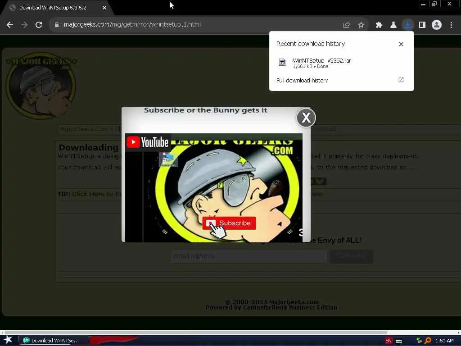Click the YouTube logo in the popup
Image resolution: width=461 pixels, height=346 pixels.
pyautogui.click(x=148, y=142)
